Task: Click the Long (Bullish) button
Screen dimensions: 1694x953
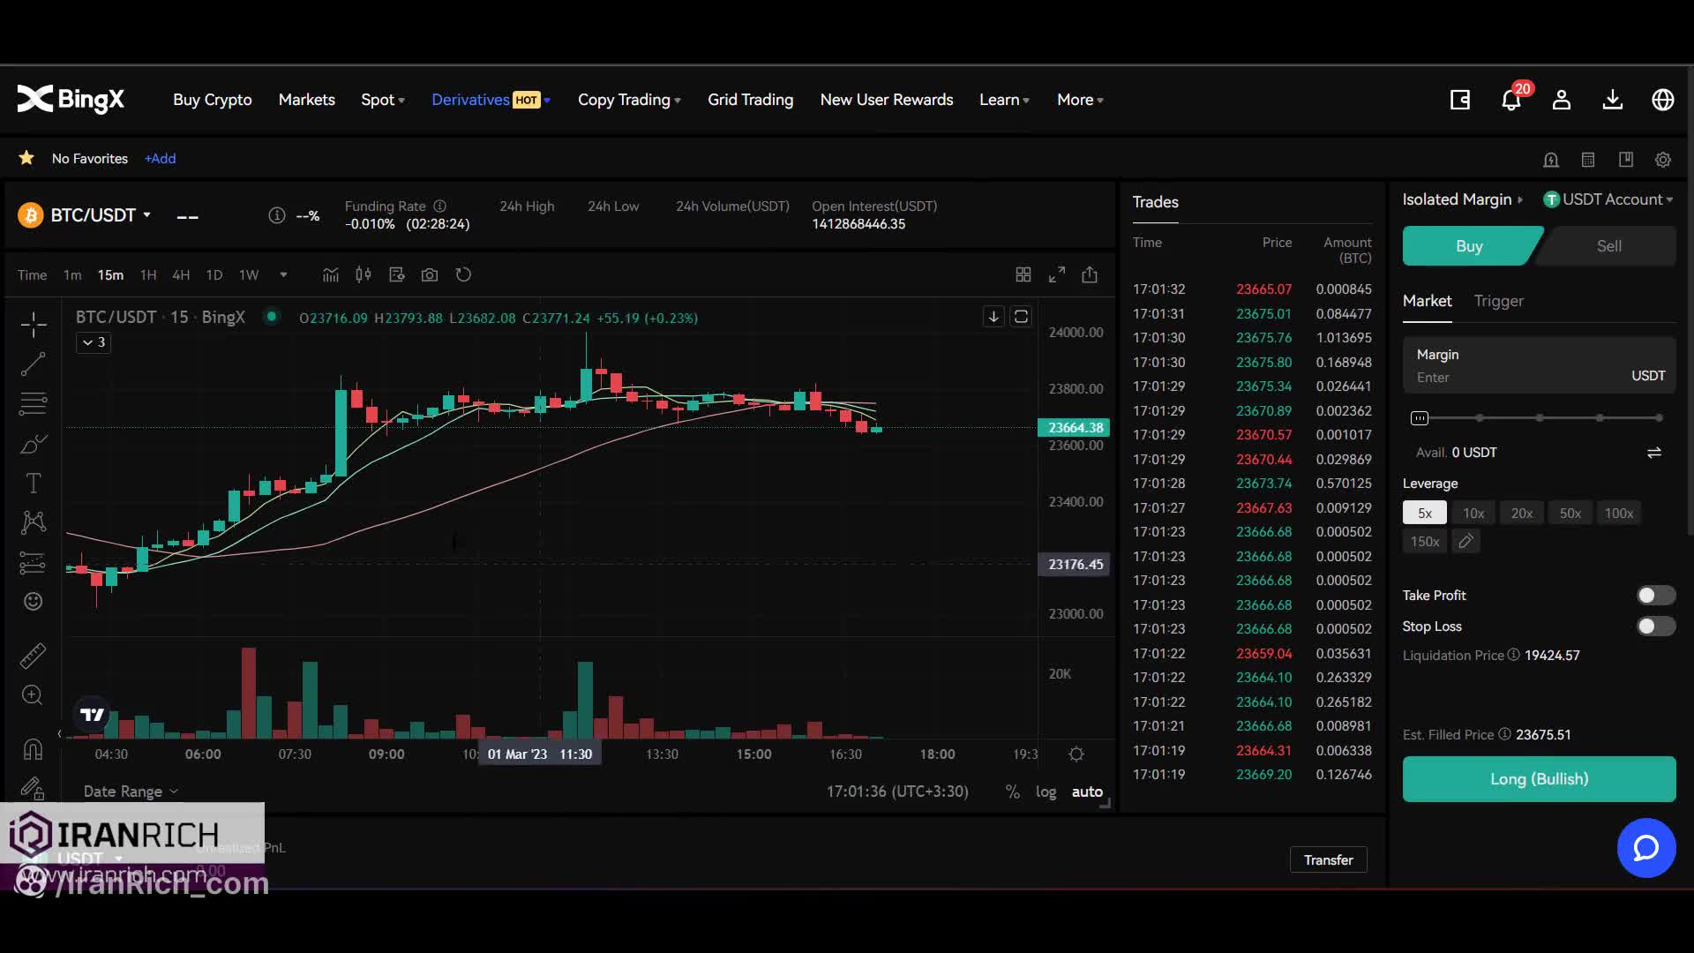Action: 1539,779
